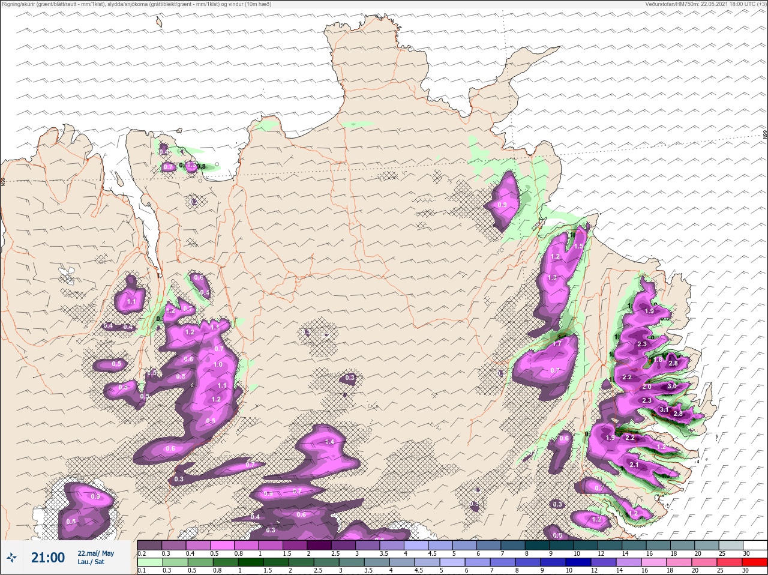Pick the upper legend swatch between 2 and 2.5
Image resolution: width=768 pixels, height=575 pixels.
(320, 545)
